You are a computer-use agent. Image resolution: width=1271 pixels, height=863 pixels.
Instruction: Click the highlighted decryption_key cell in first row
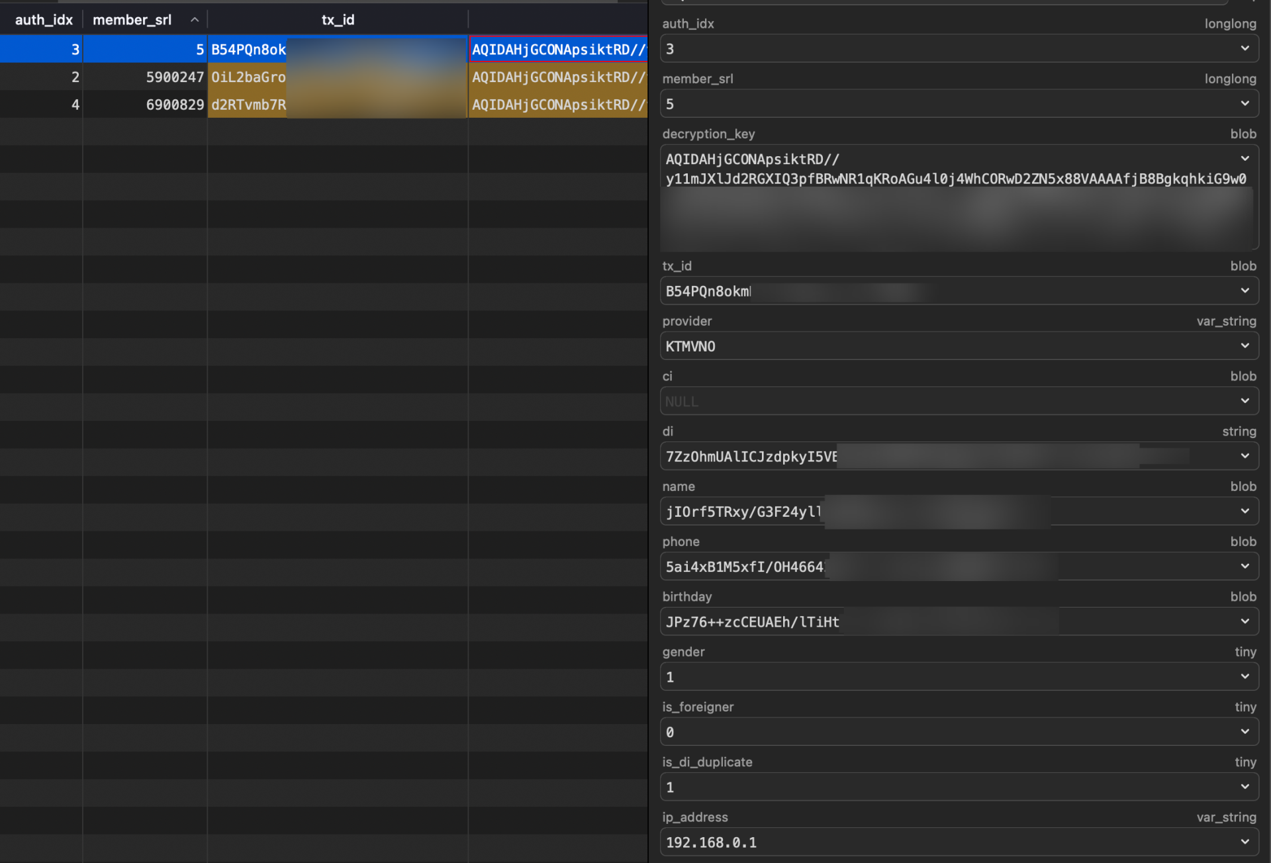[557, 50]
